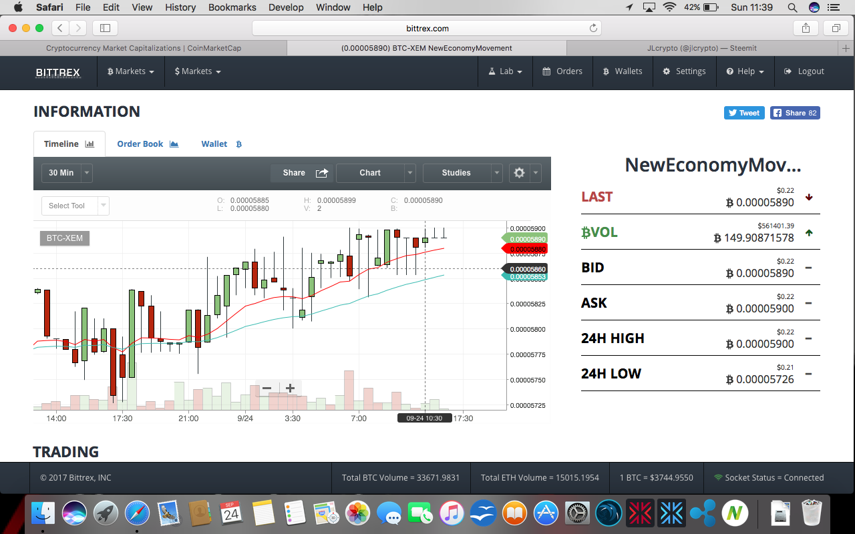Add a new Safari tab

[847, 48]
